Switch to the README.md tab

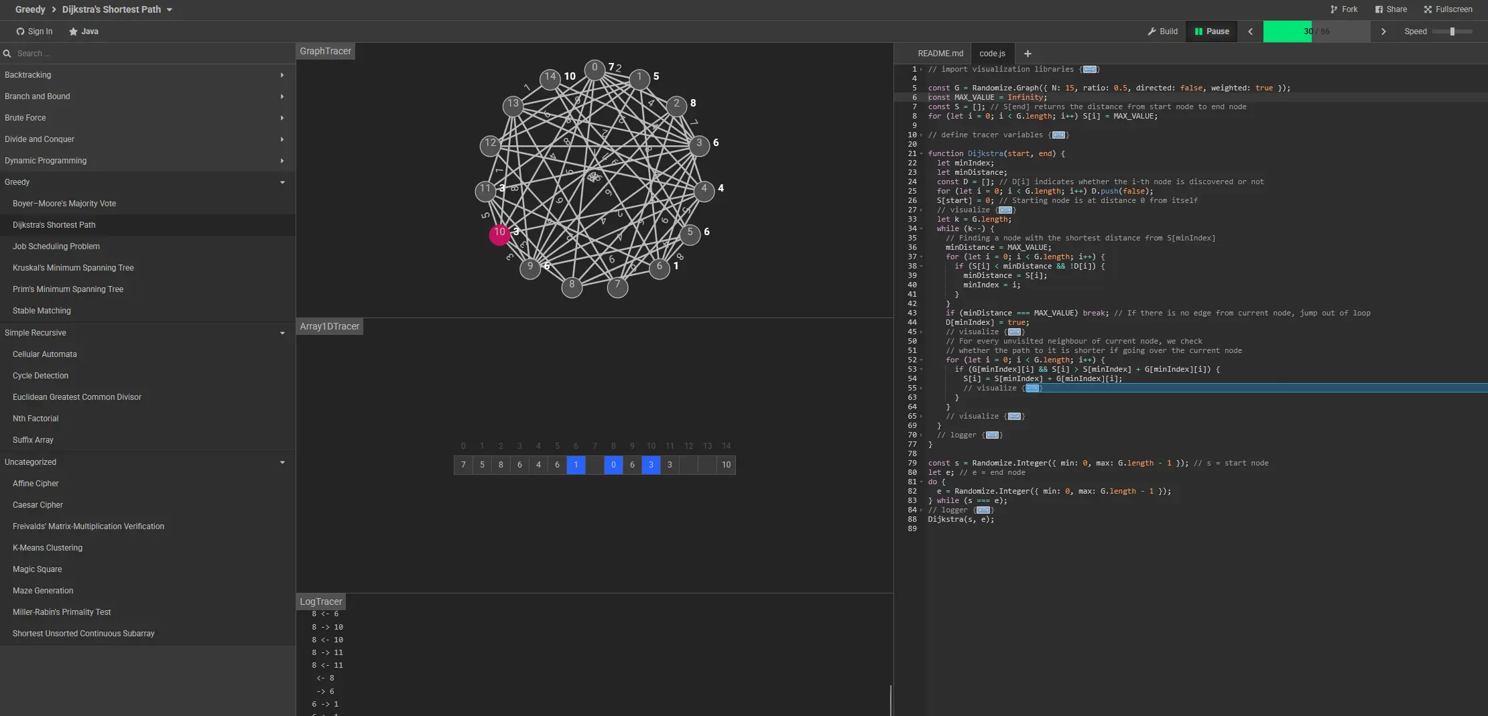tap(940, 54)
